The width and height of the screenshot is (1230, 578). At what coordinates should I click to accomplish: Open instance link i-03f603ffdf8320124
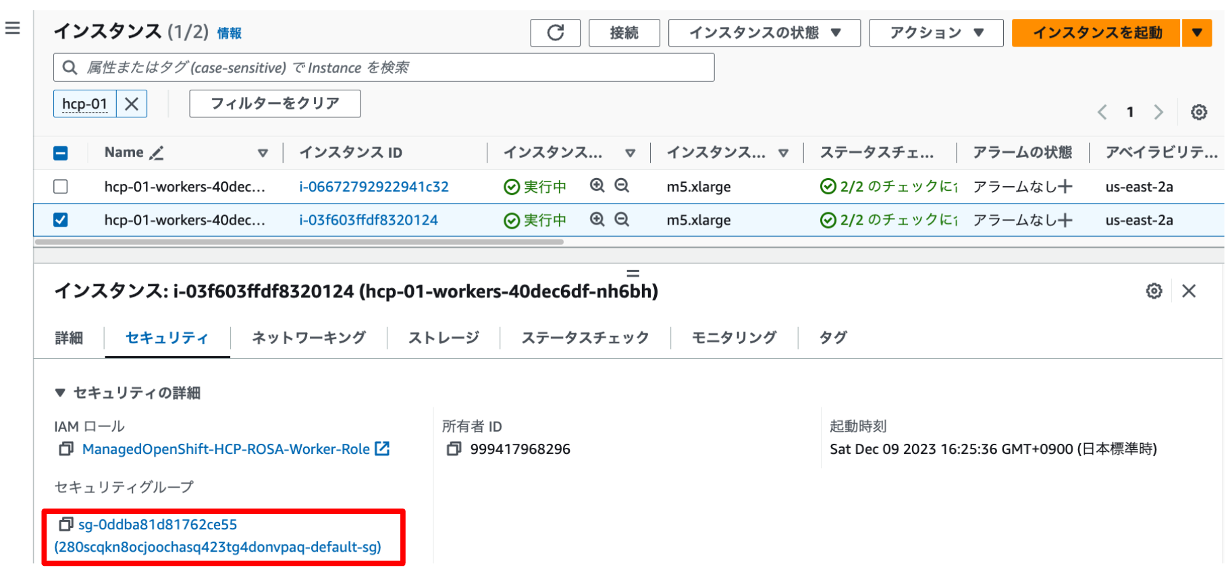369,220
